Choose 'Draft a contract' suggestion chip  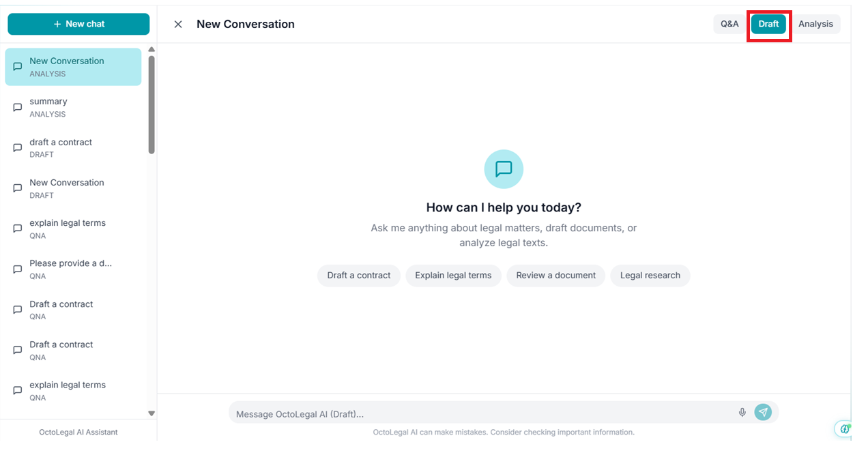click(358, 276)
